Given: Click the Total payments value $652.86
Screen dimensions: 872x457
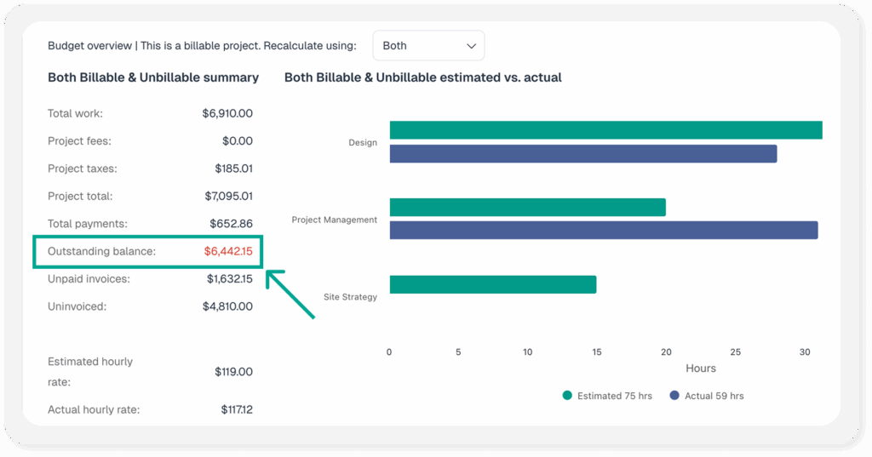Looking at the screenshot, I should (231, 224).
